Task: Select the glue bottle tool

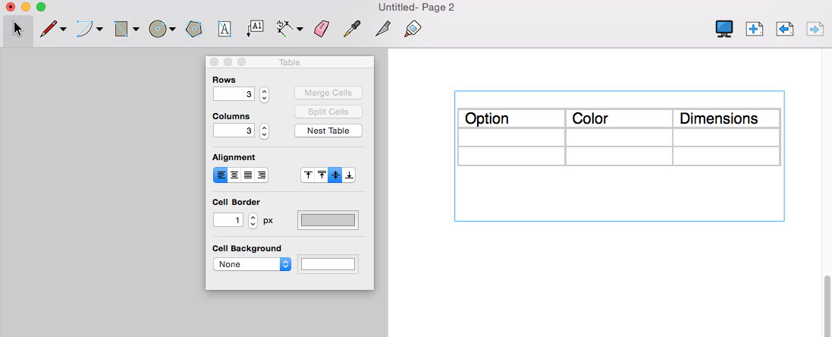Action: click(413, 29)
